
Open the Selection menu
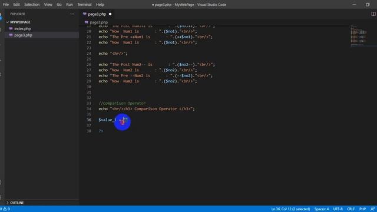click(32, 5)
